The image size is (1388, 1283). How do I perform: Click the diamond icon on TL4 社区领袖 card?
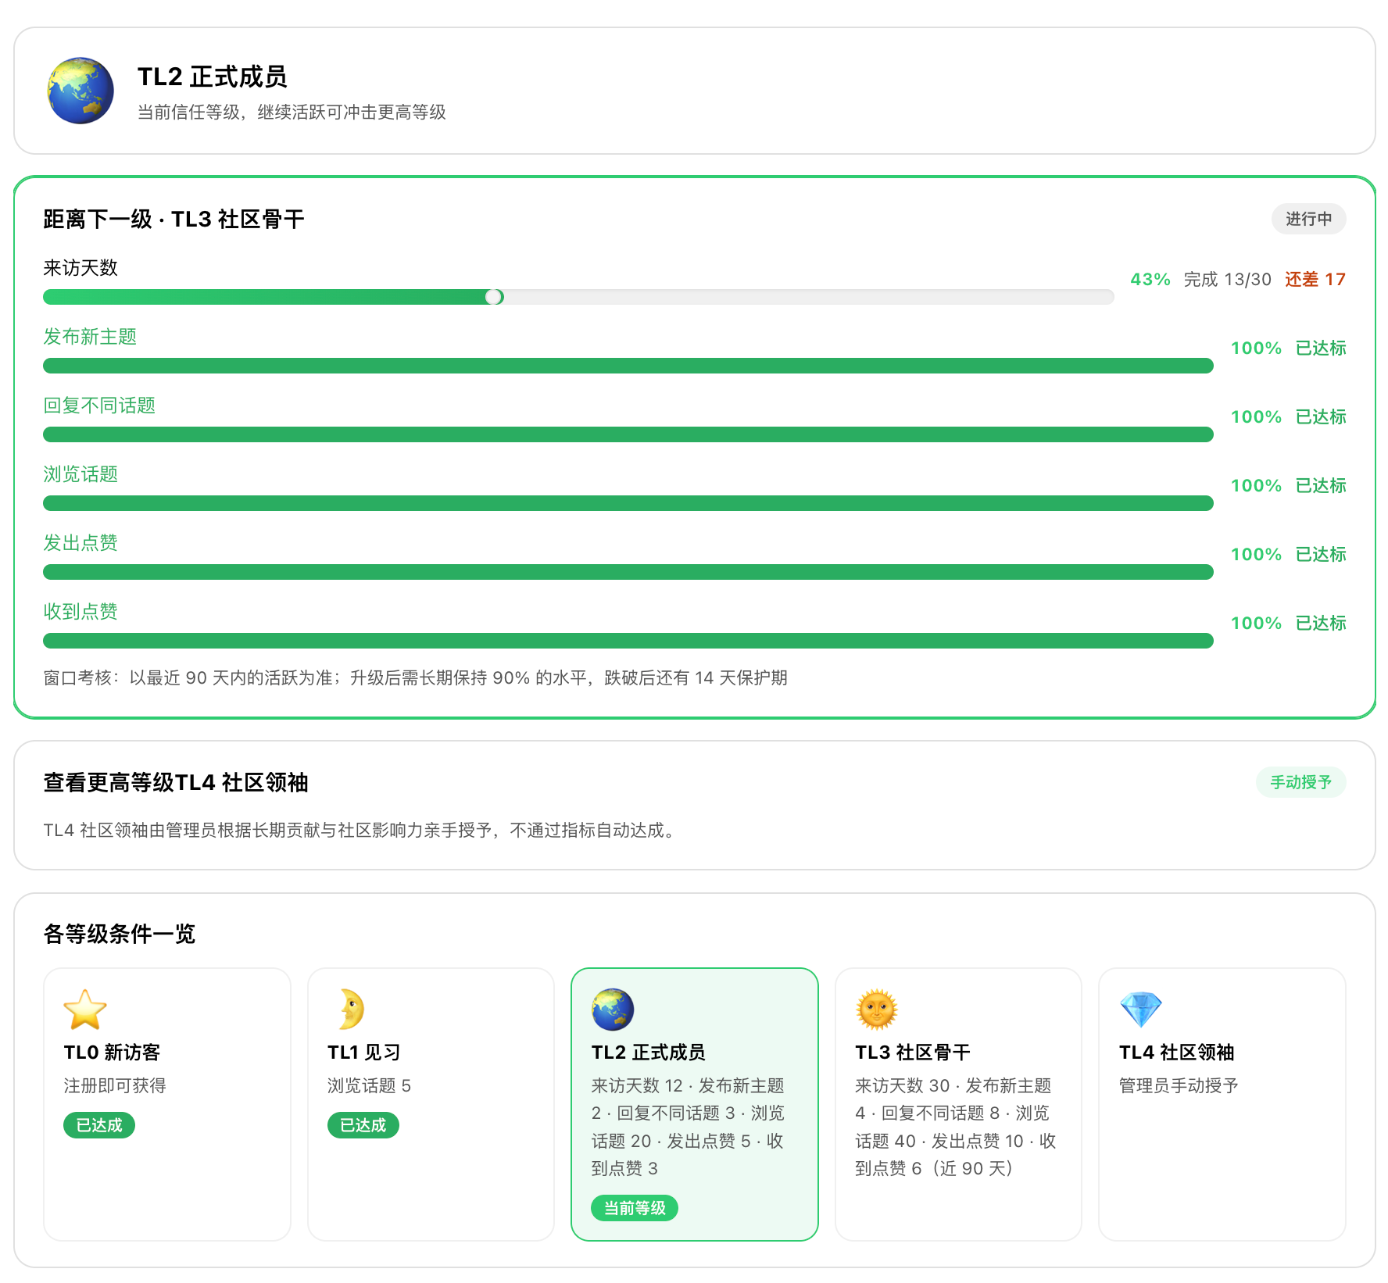click(x=1141, y=1010)
